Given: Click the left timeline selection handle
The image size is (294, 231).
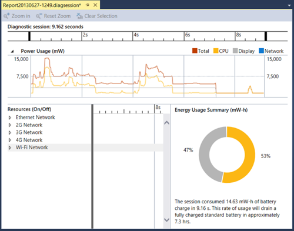Looking at the screenshot, I should (x=29, y=36).
